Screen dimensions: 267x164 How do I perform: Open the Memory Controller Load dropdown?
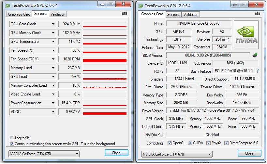53,85
